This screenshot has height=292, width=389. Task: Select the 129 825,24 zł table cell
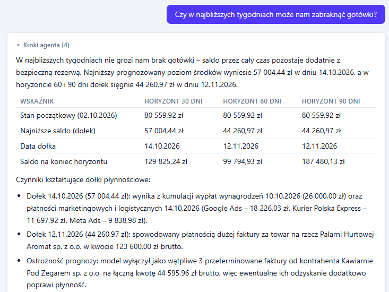166,161
